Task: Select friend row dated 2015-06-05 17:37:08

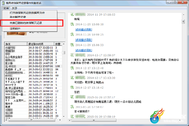Action: pyautogui.click(x=33, y=60)
